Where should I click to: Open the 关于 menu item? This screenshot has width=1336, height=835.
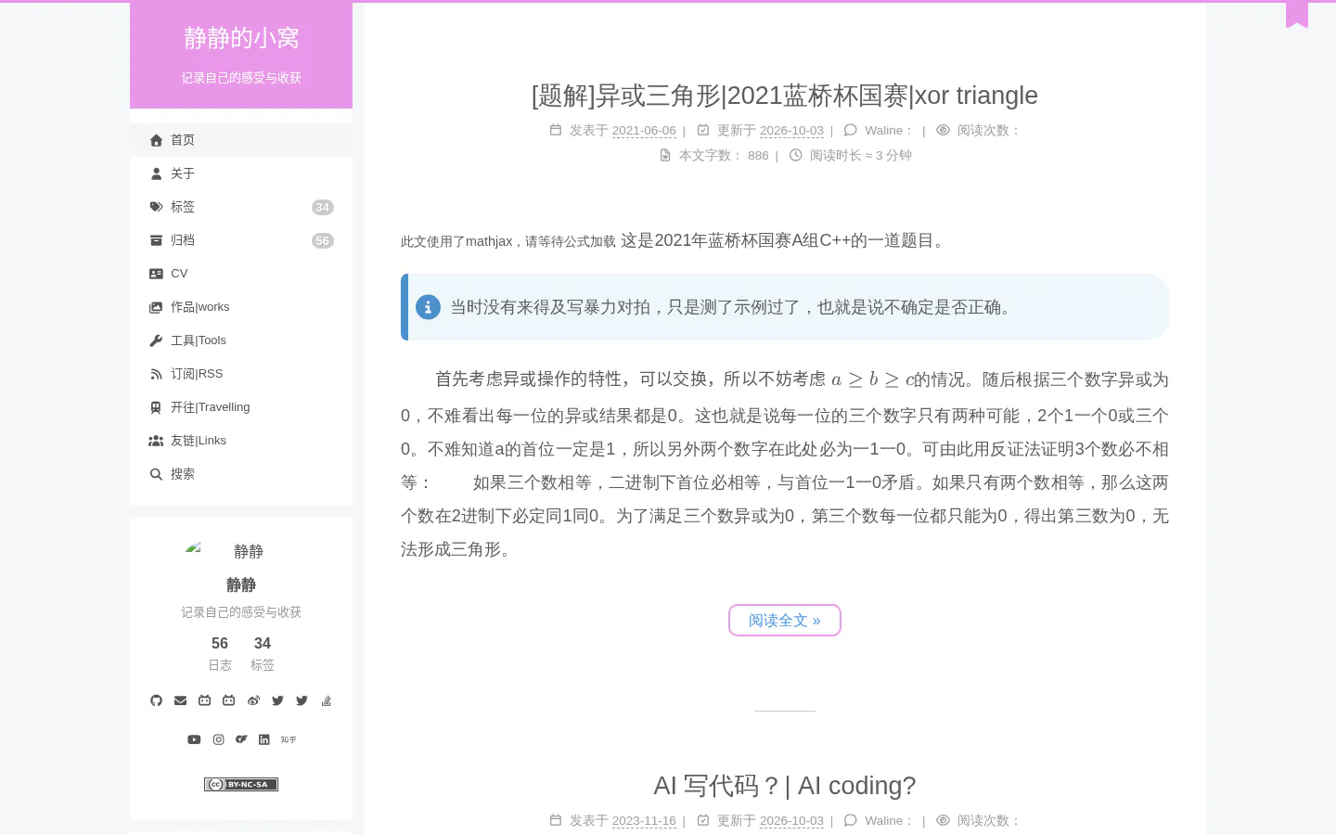point(241,173)
